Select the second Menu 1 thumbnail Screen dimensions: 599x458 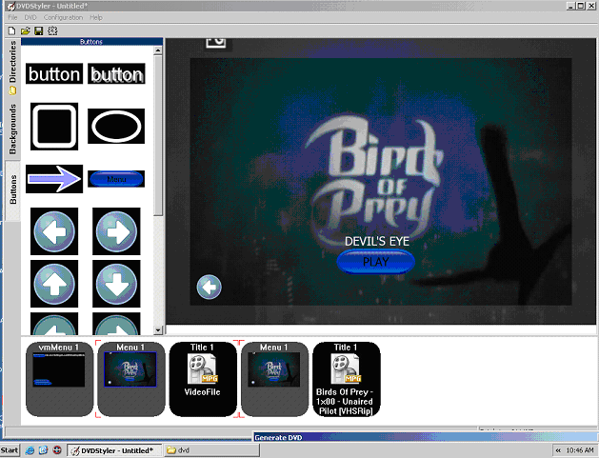pyautogui.click(x=274, y=379)
